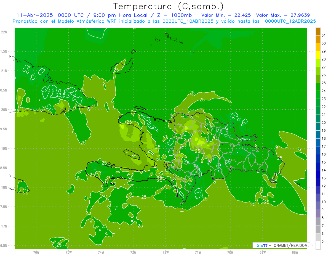Screen dimensions: 331x256
Task: Click the '69W' longitude axis label
Action: coord(263,252)
